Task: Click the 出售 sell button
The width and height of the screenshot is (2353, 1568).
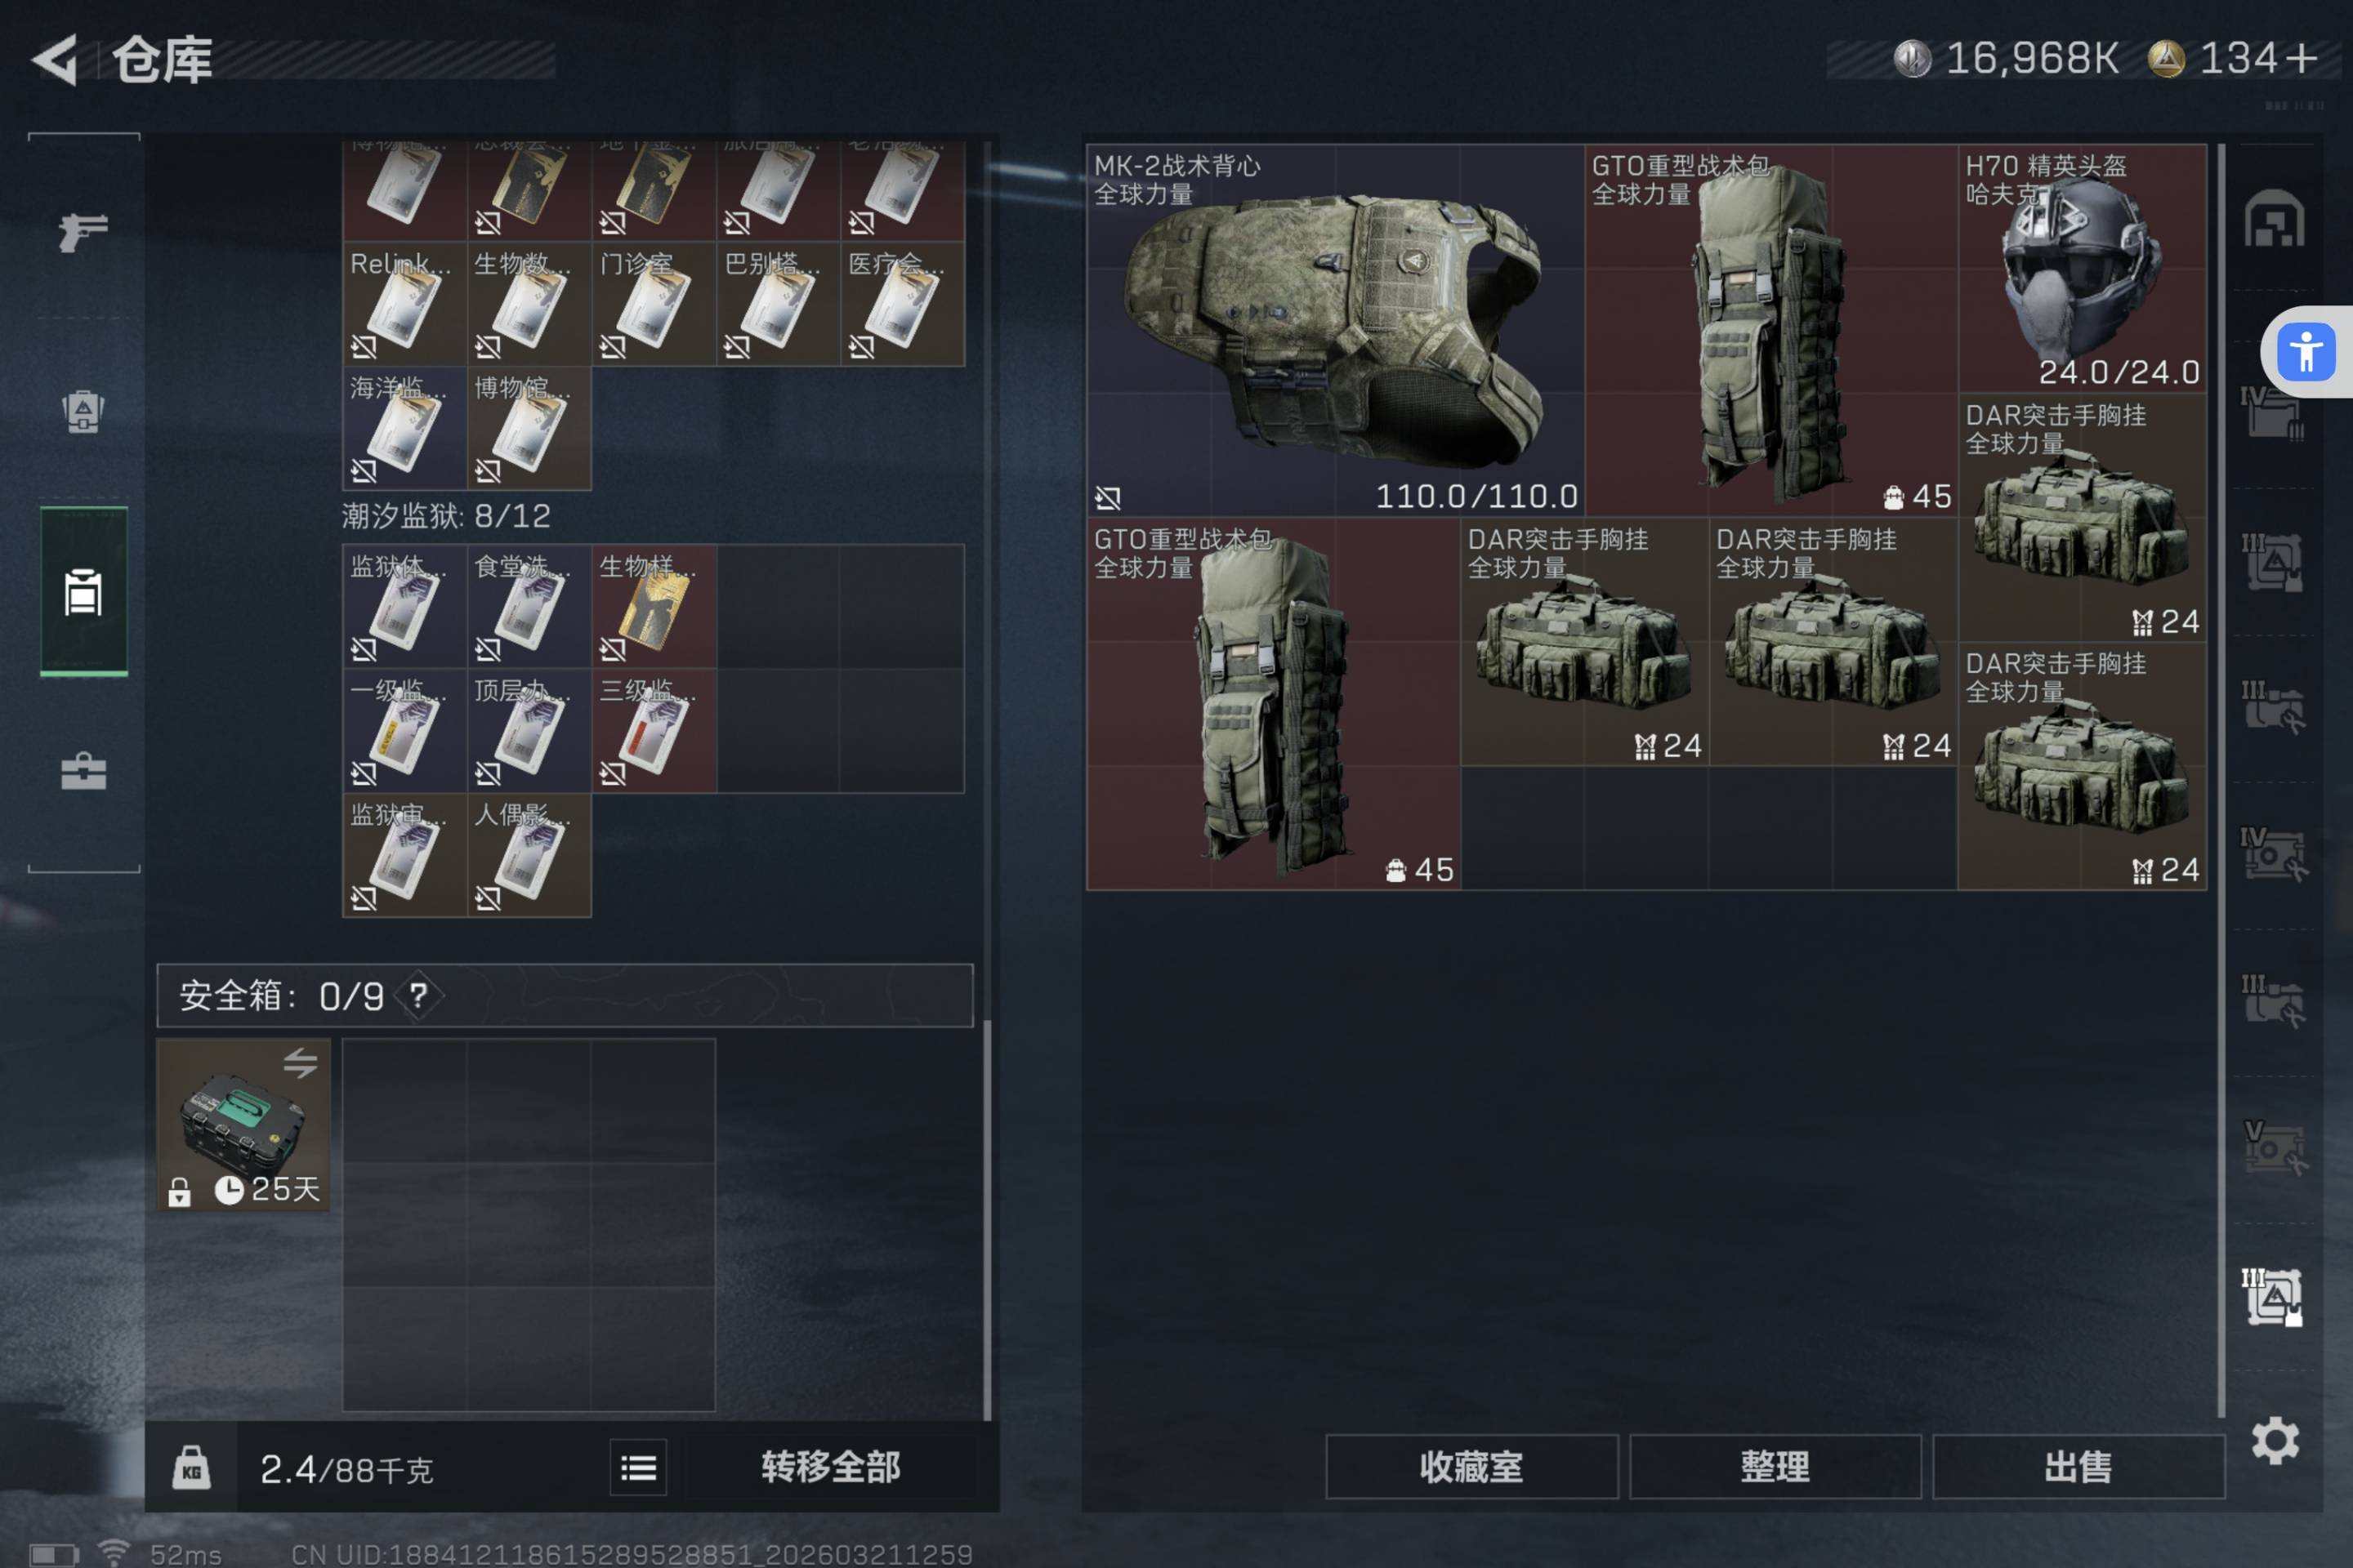Action: 2078,1467
